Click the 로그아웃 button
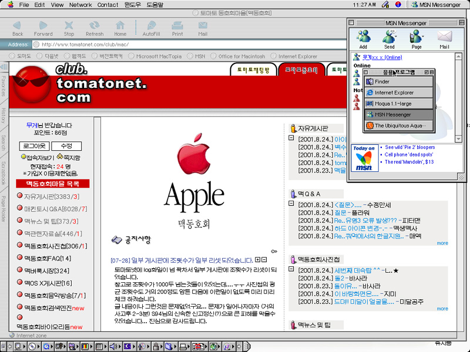 [x=34, y=145]
